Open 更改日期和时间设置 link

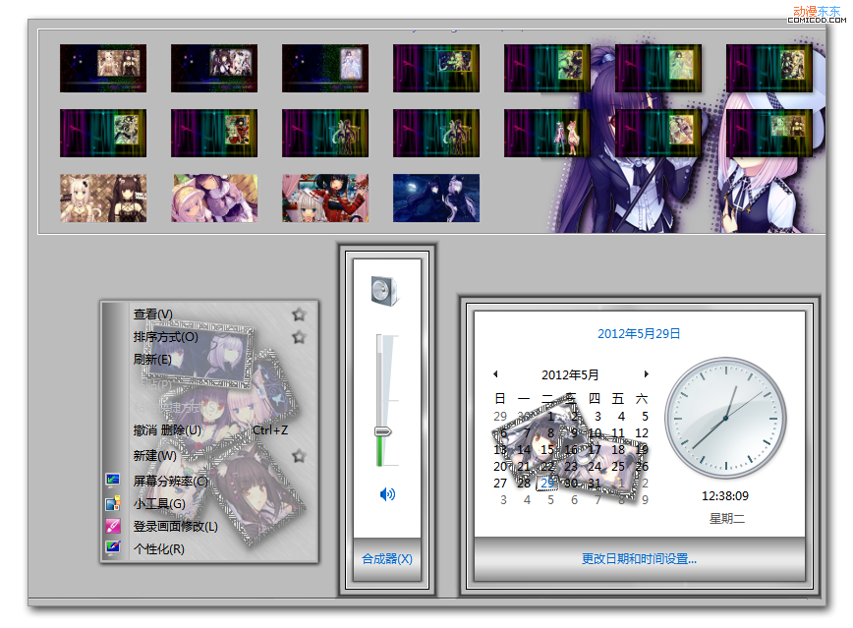[x=639, y=559]
